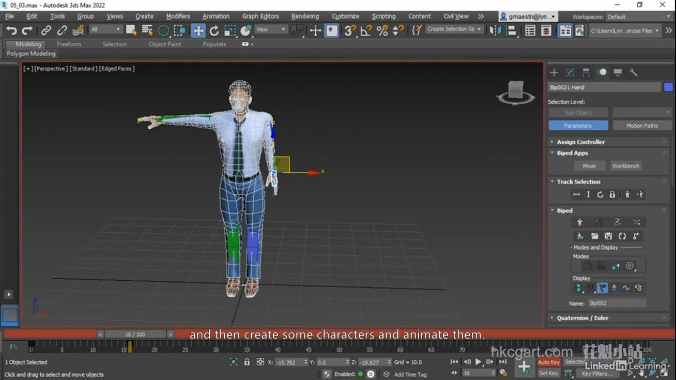Click the Set Key button
The width and height of the screenshot is (676, 380).
pos(548,373)
